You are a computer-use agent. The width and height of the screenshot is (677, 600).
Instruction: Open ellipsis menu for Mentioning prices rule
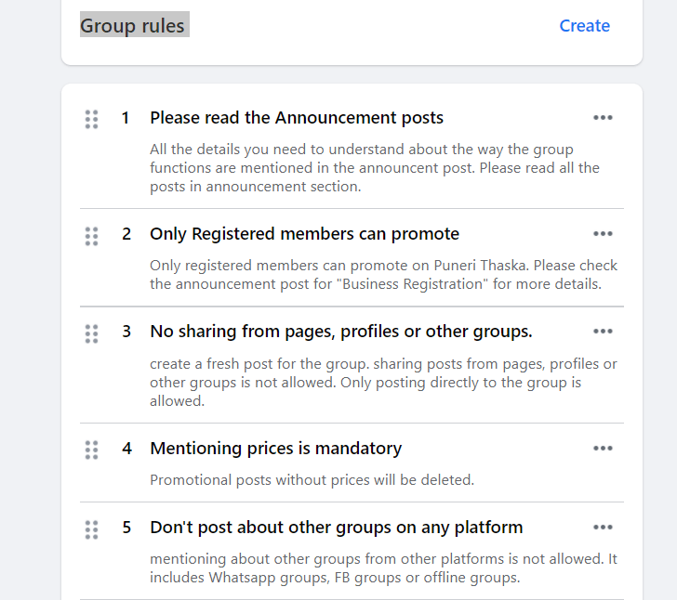coord(603,449)
